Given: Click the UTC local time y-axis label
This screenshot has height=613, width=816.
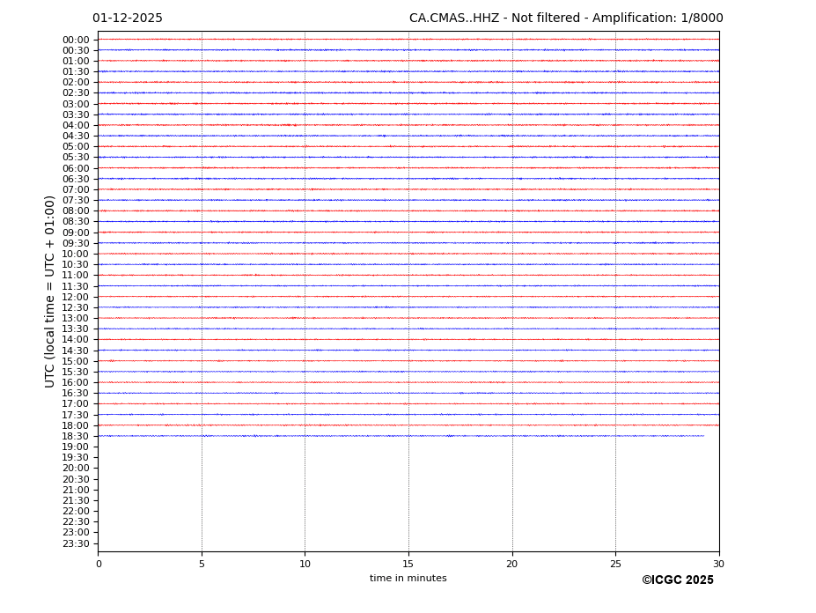Looking at the screenshot, I should [50, 292].
